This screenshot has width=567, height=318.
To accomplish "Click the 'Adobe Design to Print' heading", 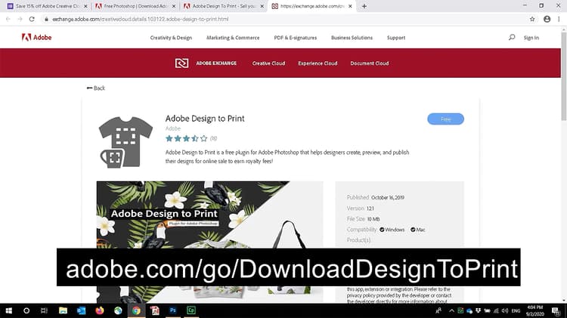I will click(205, 119).
